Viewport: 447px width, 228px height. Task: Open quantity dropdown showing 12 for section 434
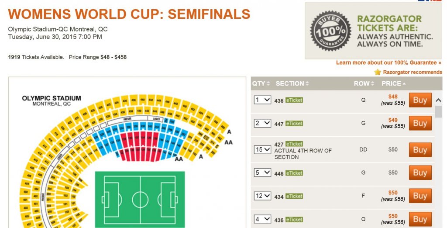pos(262,196)
